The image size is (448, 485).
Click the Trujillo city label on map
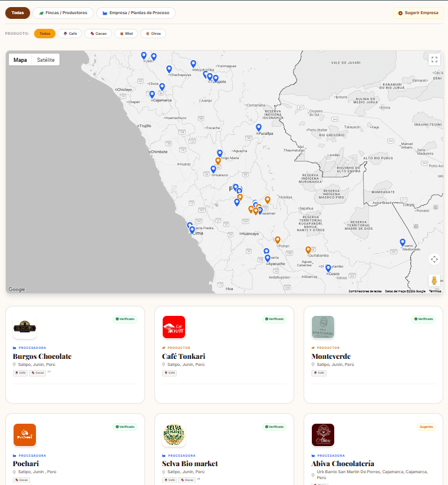point(145,126)
